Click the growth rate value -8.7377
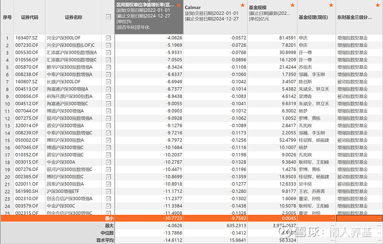 coord(174,89)
